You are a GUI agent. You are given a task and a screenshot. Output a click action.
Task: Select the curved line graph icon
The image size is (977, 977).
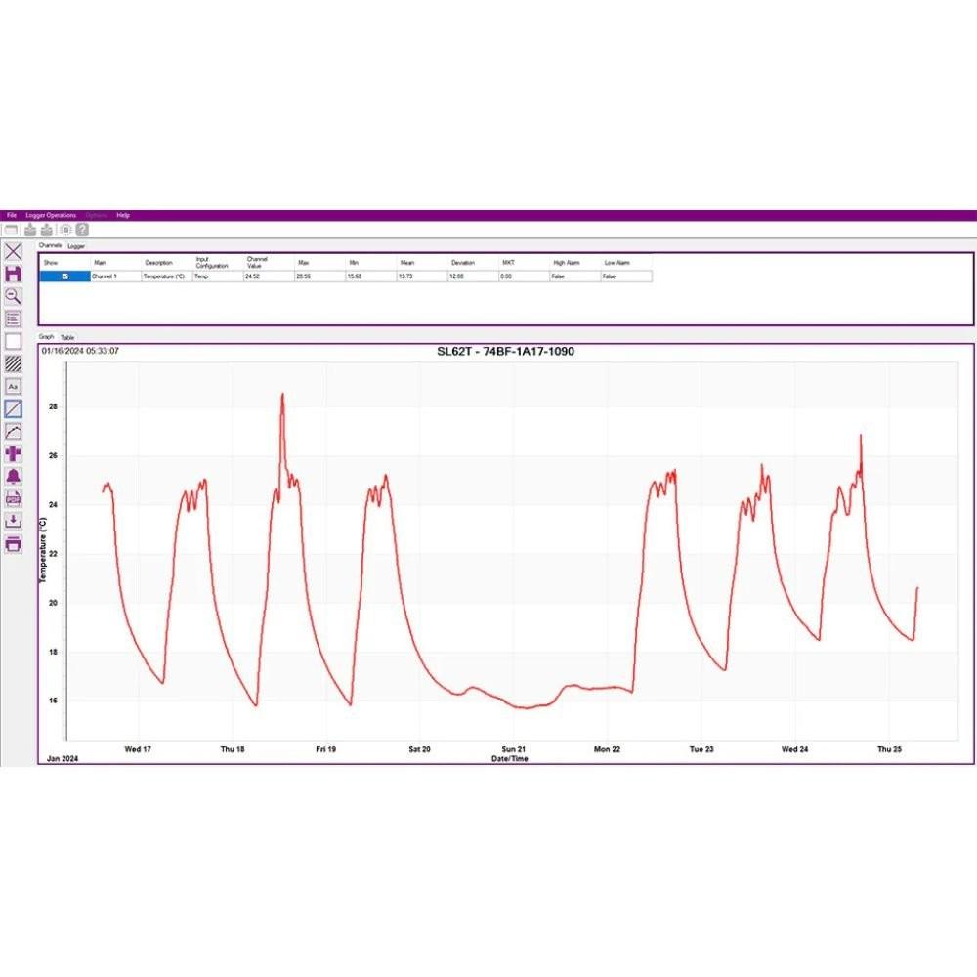[x=13, y=431]
